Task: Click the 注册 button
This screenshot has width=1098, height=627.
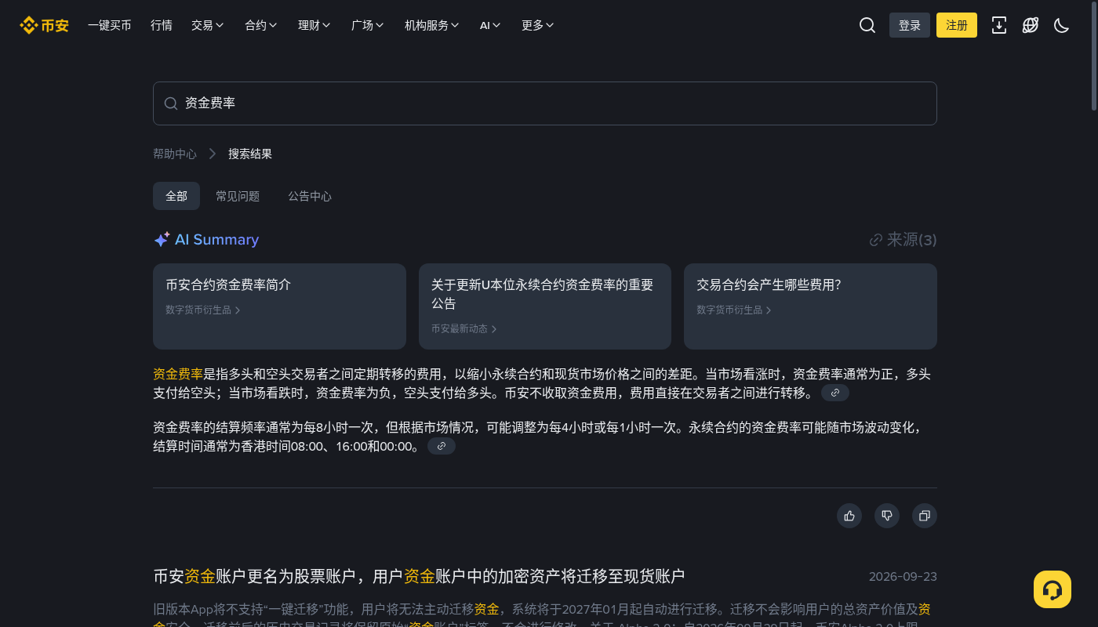Action: (957, 25)
